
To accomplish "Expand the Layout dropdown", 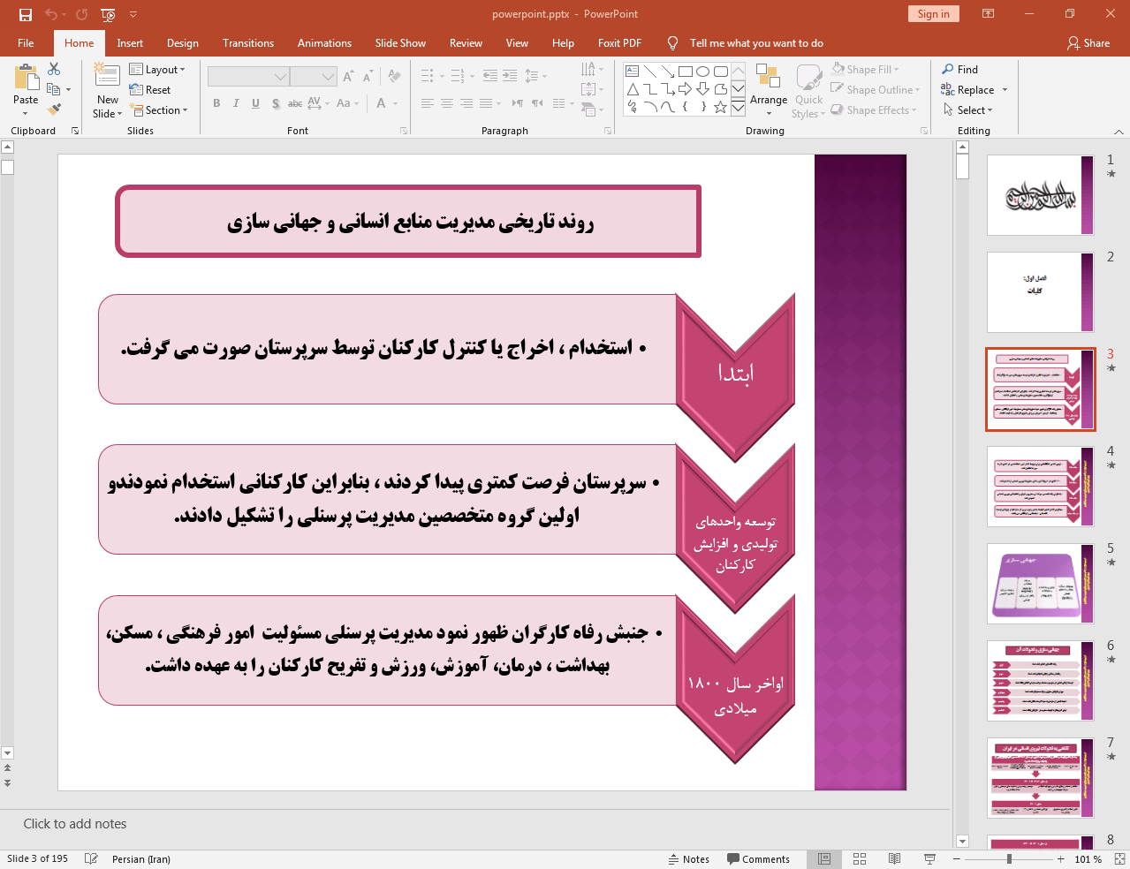I will [157, 69].
